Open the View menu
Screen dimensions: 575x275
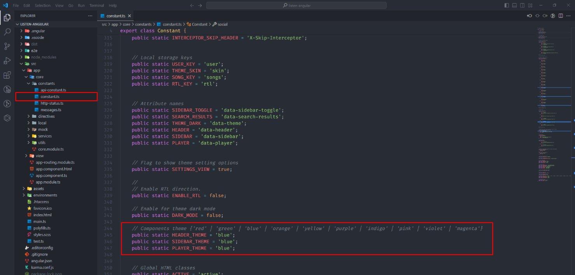click(59, 5)
